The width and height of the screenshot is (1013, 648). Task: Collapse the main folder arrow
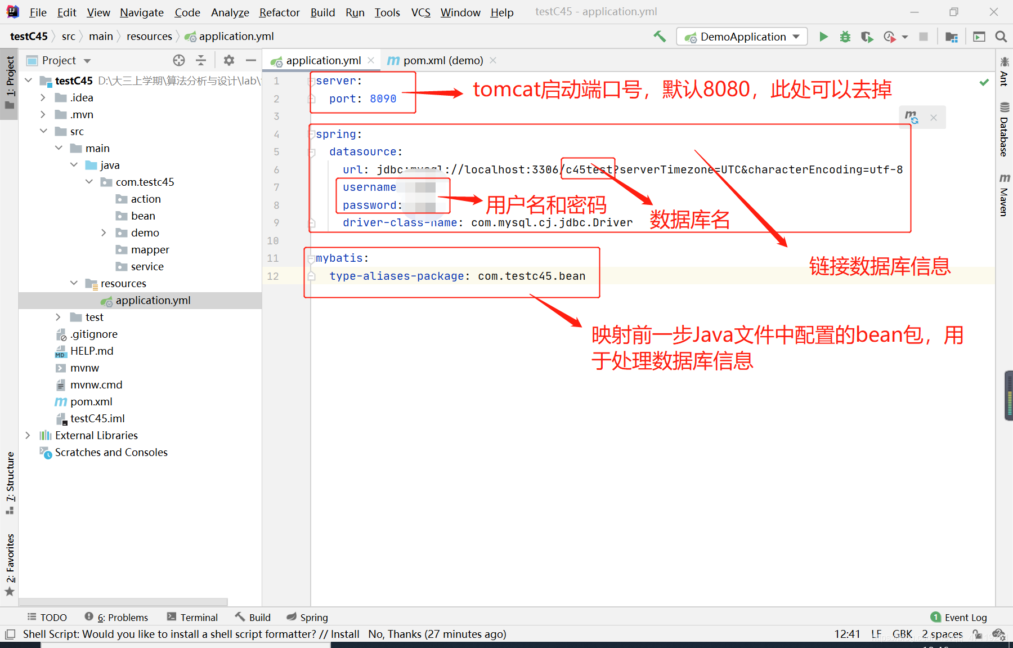click(x=59, y=148)
